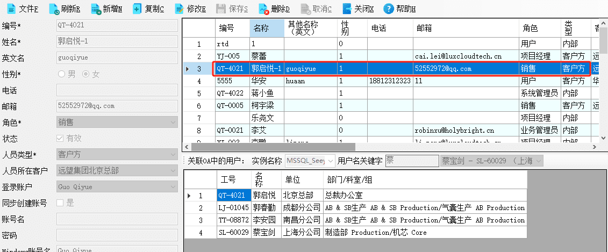Screen dimensions: 608x252
Task: Click the 用户名关键字 search field
Action: 412,161
